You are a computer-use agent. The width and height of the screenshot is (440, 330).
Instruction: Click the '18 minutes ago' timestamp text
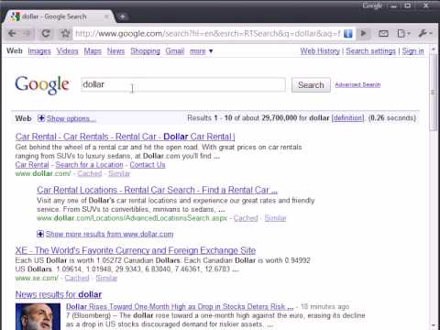click(324, 306)
